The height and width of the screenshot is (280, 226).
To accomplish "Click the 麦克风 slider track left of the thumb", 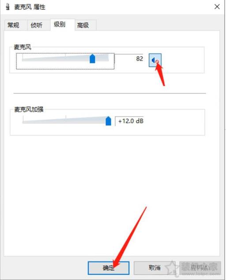I will point(56,59).
